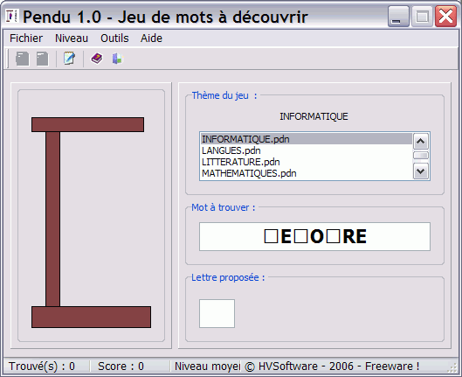Open the Outils menu
Viewport: 462px width, 377px height.
(x=114, y=38)
